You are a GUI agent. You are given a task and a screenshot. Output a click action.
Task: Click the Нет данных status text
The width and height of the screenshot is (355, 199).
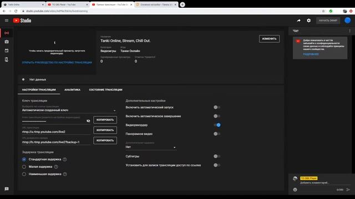click(x=38, y=80)
